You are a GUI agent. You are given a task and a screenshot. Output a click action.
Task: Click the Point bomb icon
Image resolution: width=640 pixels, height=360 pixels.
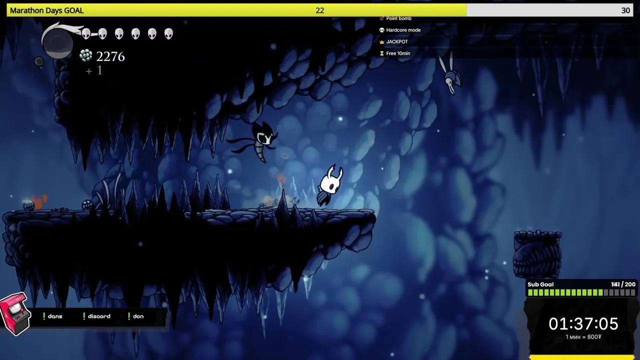click(381, 18)
